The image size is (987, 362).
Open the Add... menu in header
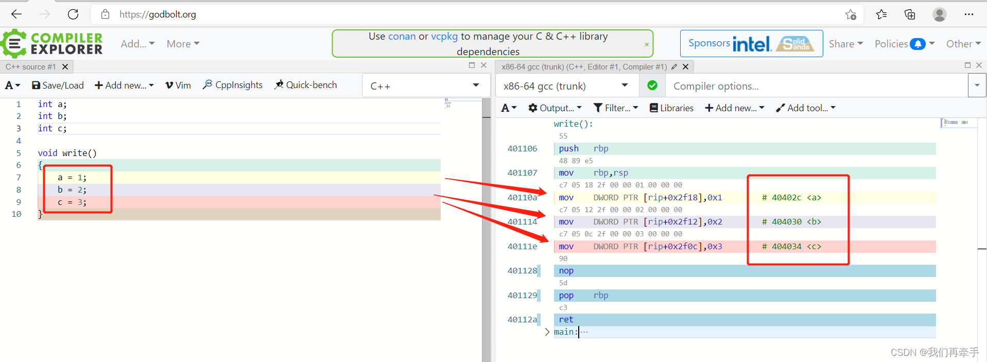(137, 44)
